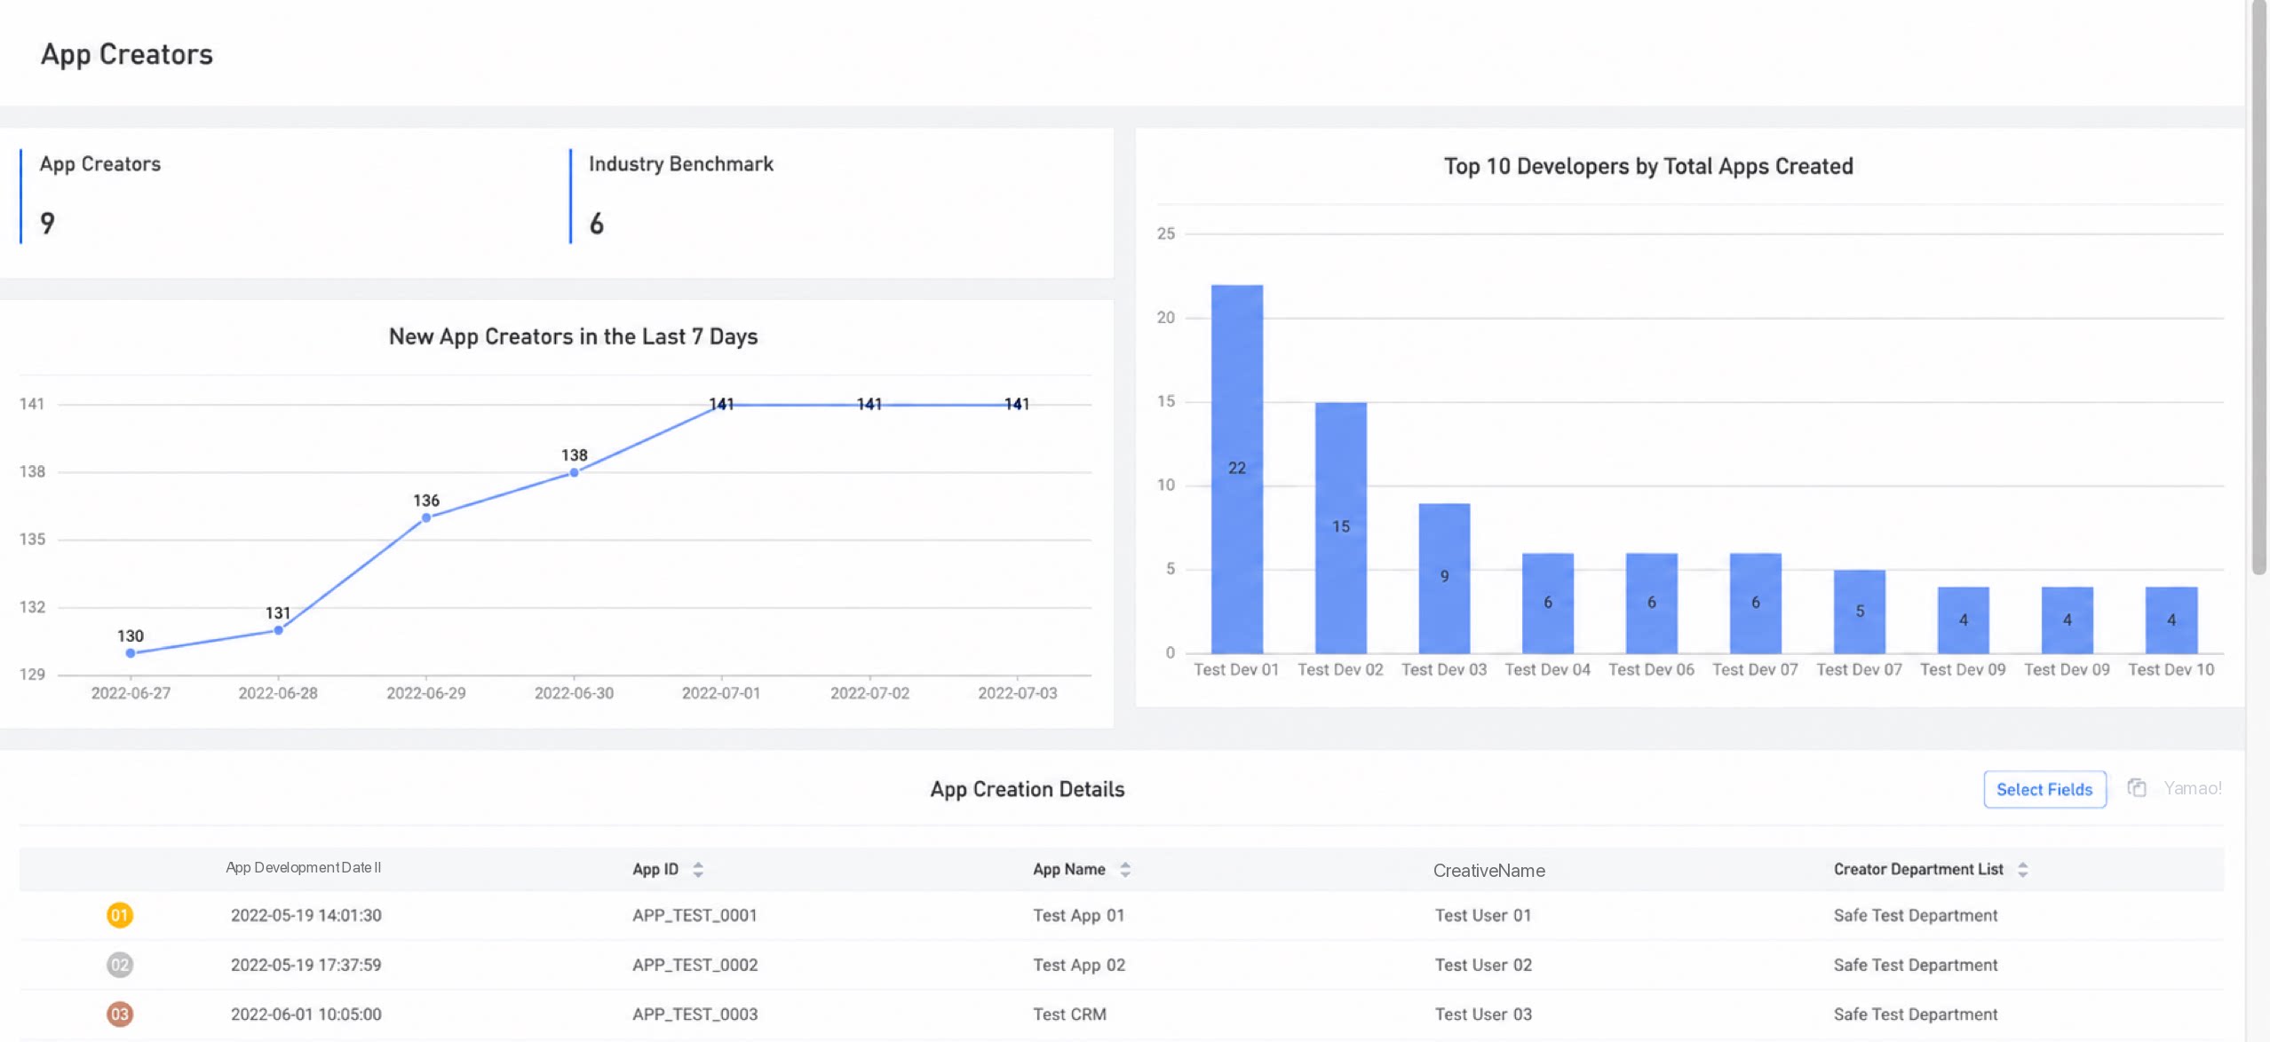Click the red 03 rank badge
Screen dimensions: 2270x1042
pyautogui.click(x=120, y=1014)
